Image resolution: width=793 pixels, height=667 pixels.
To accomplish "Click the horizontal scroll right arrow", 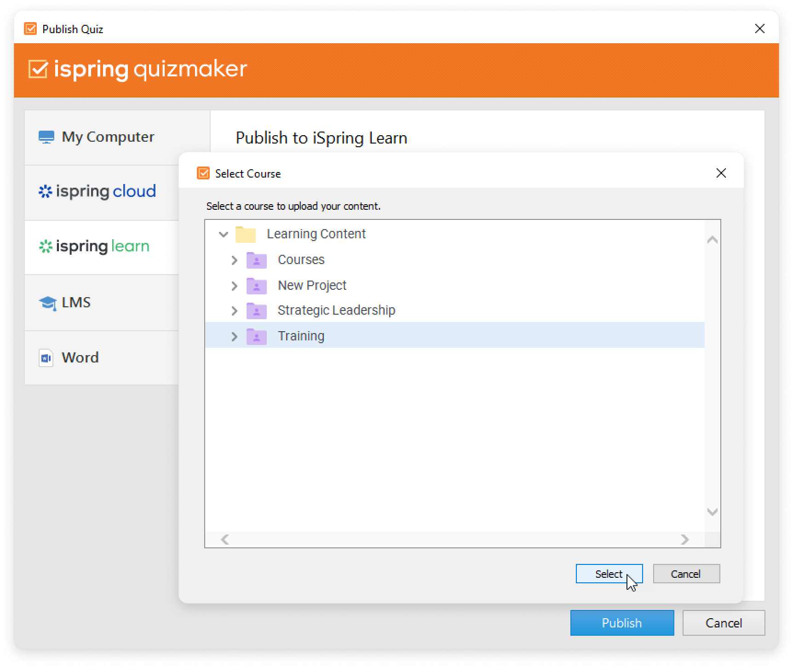I will (x=684, y=540).
